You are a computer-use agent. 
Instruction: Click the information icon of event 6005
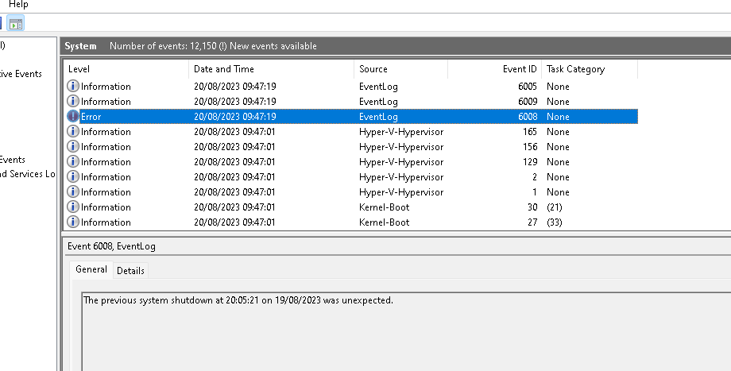click(73, 86)
